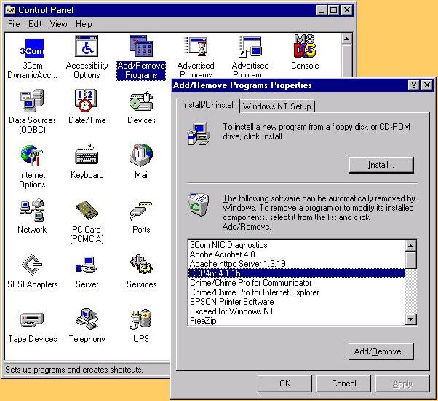Select the Date/Time icon
The height and width of the screenshot is (401, 438).
pyautogui.click(x=86, y=101)
